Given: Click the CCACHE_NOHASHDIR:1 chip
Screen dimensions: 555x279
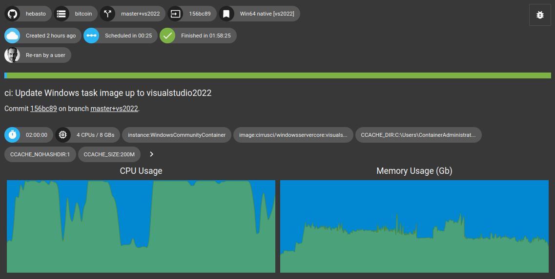Looking at the screenshot, I should pyautogui.click(x=41, y=154).
